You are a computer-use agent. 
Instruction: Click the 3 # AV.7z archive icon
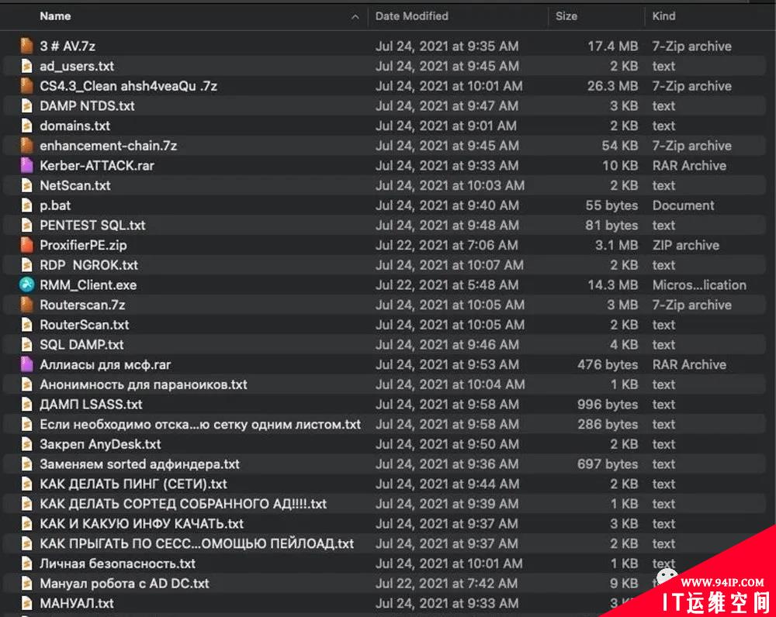coord(26,46)
